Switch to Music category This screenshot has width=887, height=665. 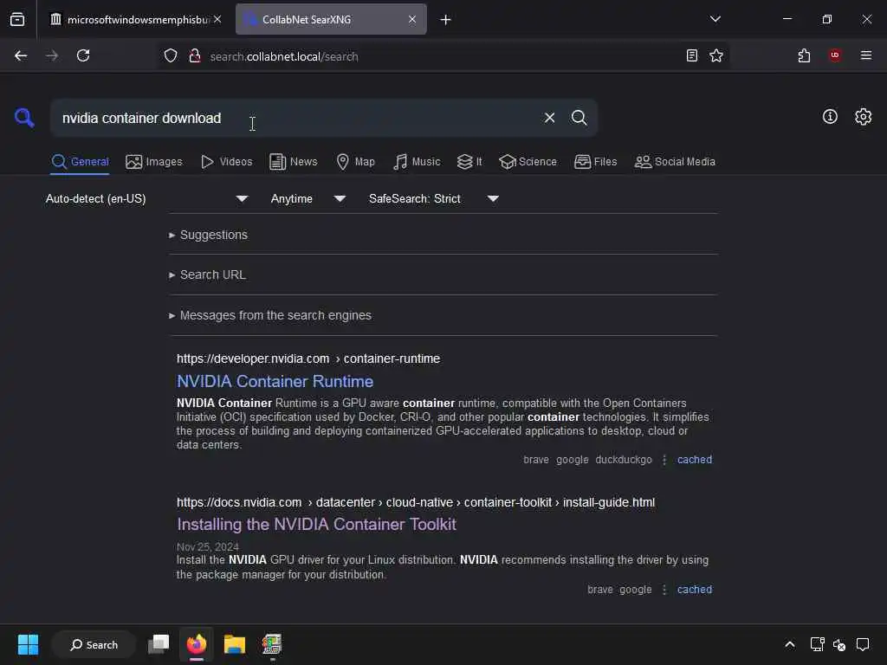coord(417,162)
